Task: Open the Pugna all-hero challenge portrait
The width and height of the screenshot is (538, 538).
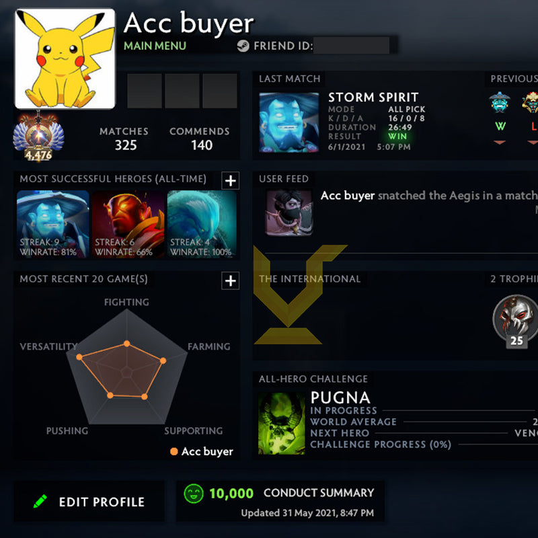Action: [282, 424]
